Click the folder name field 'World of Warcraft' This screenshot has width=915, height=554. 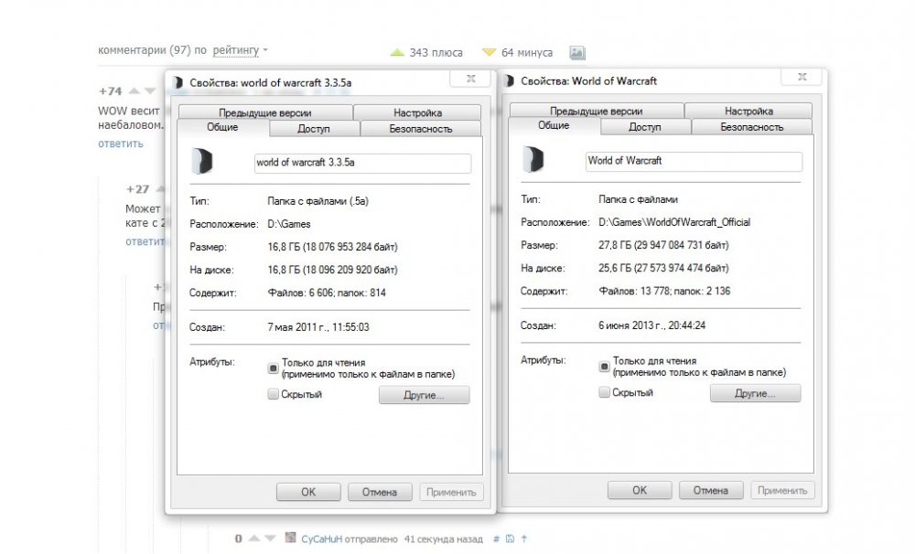694,161
